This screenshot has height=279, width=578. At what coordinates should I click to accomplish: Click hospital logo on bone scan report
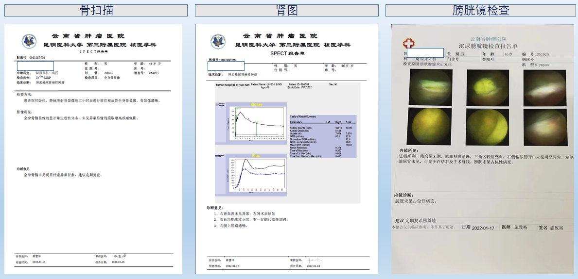click(29, 42)
